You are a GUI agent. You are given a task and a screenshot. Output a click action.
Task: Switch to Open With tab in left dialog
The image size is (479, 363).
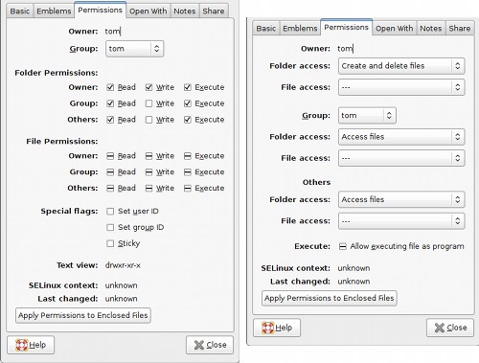[x=148, y=11]
